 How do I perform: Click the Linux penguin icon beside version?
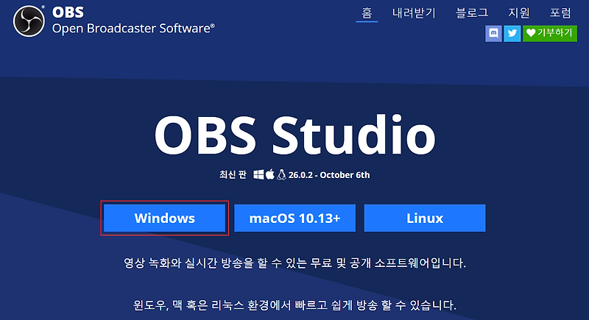pyautogui.click(x=281, y=175)
